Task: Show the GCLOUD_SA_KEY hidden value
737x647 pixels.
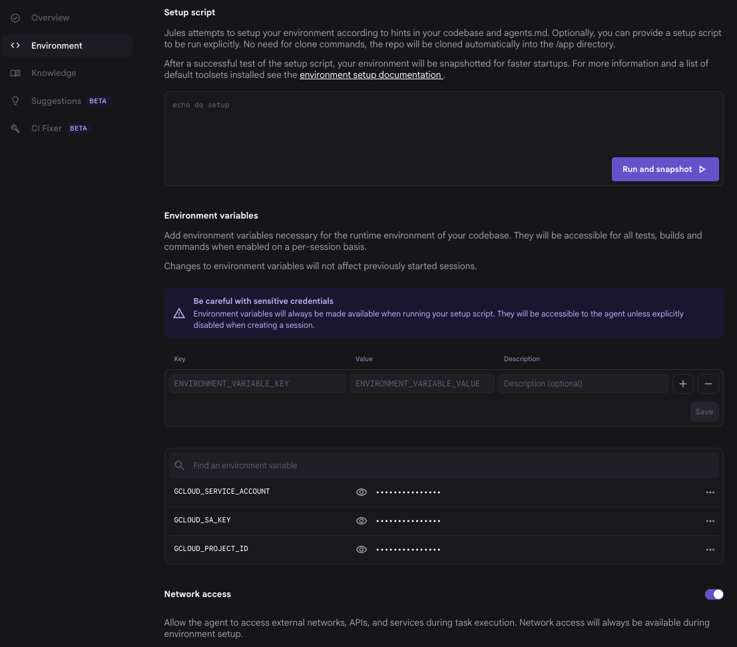Action: click(x=362, y=521)
